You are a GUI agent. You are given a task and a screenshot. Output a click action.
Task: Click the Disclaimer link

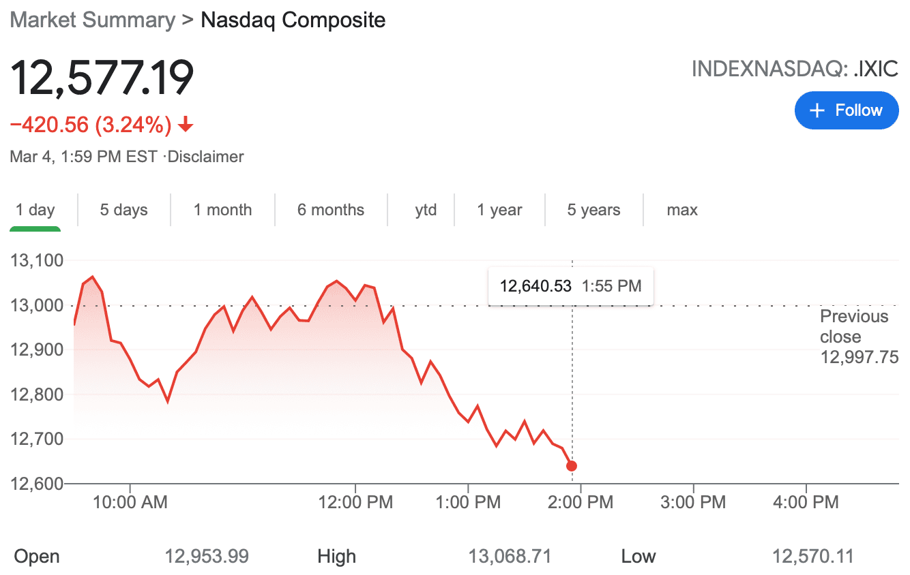[205, 156]
